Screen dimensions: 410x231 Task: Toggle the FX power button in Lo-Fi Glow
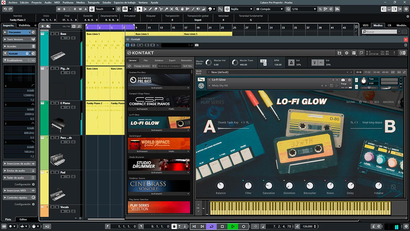(x=360, y=102)
